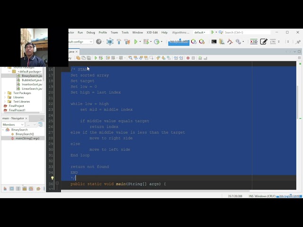Image resolution: width=303 pixels, height=227 pixels.
Task: Open the project configuration combo box
Action: pyautogui.click(x=81, y=42)
